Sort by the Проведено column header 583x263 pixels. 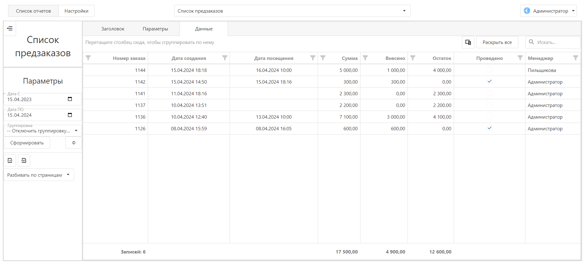(x=489, y=58)
